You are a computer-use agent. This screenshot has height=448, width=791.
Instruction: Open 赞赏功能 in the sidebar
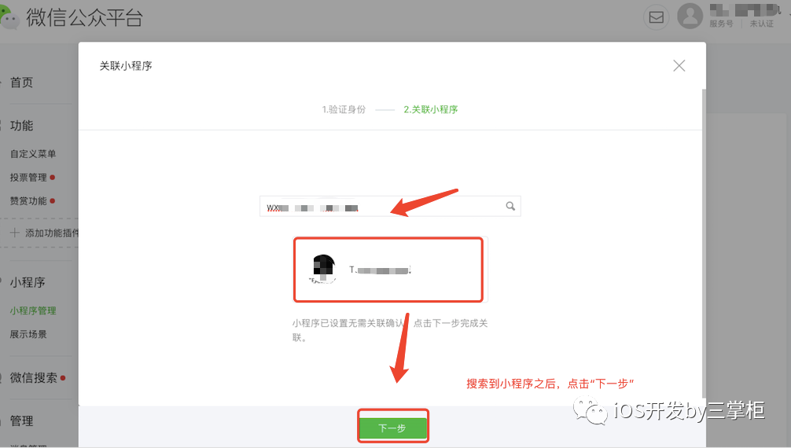click(29, 200)
